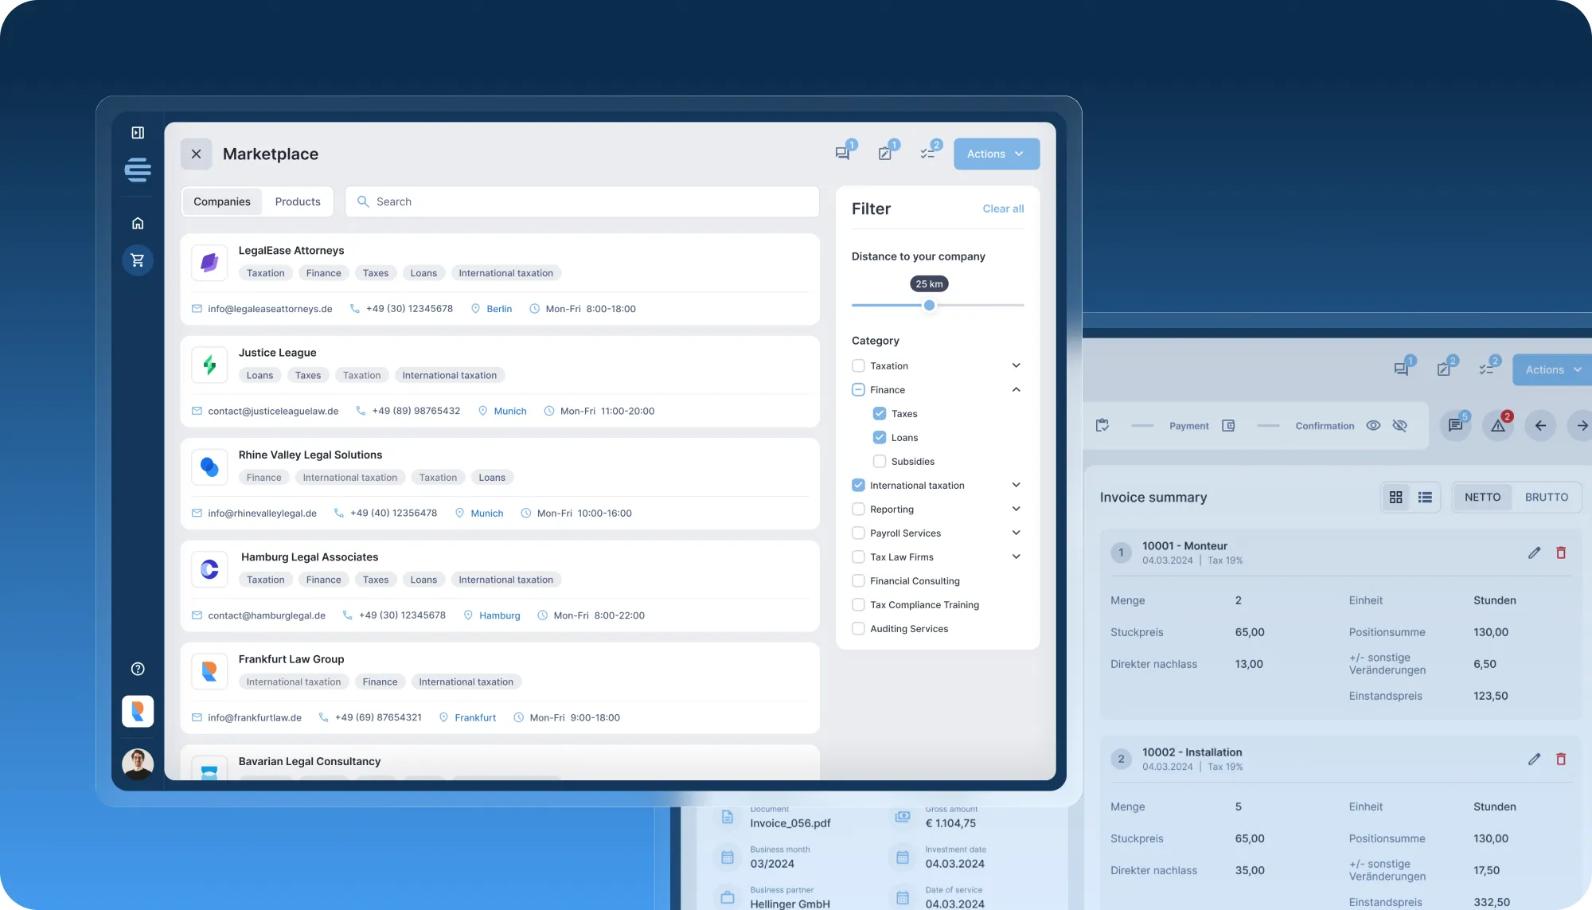
Task: Click the warning alert icon with badge
Action: 1498,426
